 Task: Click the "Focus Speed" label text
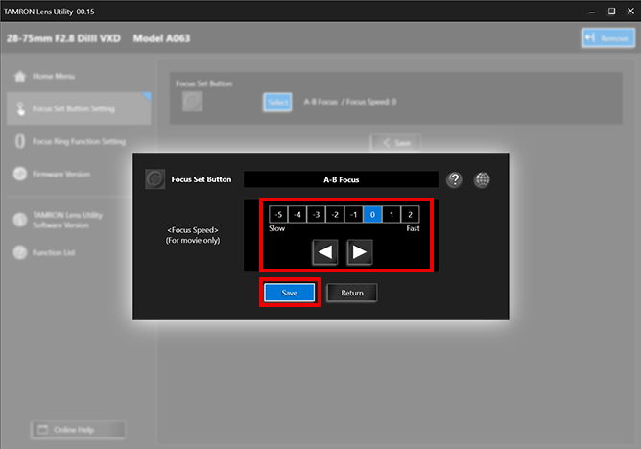pos(193,230)
